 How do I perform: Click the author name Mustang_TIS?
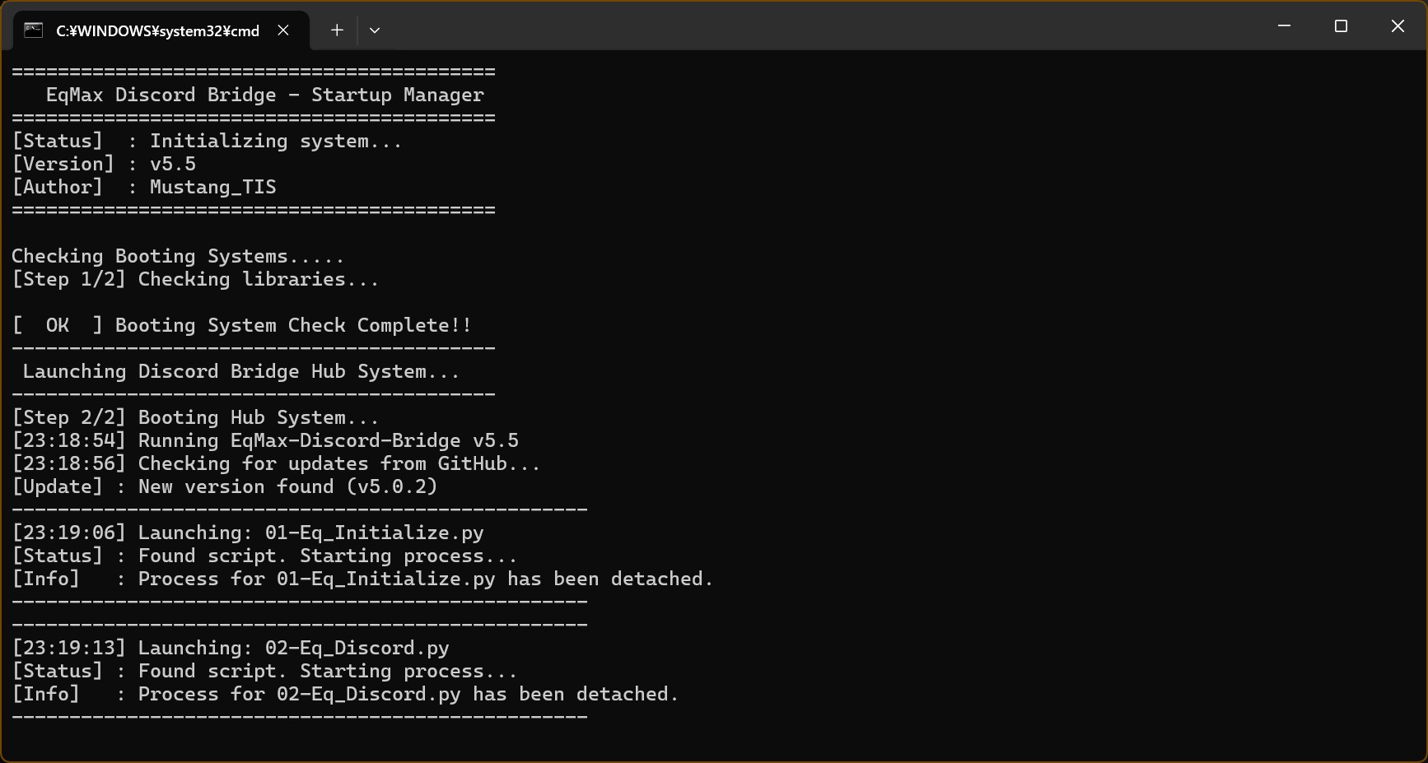coord(212,188)
